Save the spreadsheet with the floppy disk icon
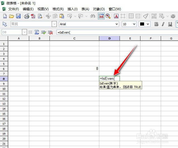 18,16
